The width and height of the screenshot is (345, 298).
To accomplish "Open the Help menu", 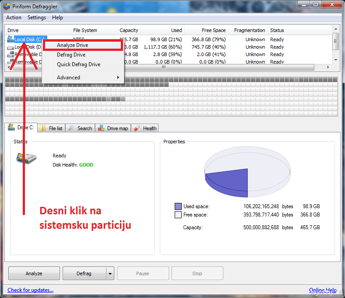I will coord(57,18).
